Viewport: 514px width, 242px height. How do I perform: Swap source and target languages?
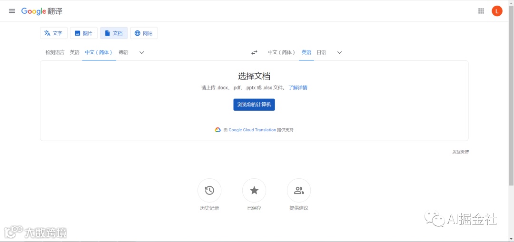click(254, 52)
